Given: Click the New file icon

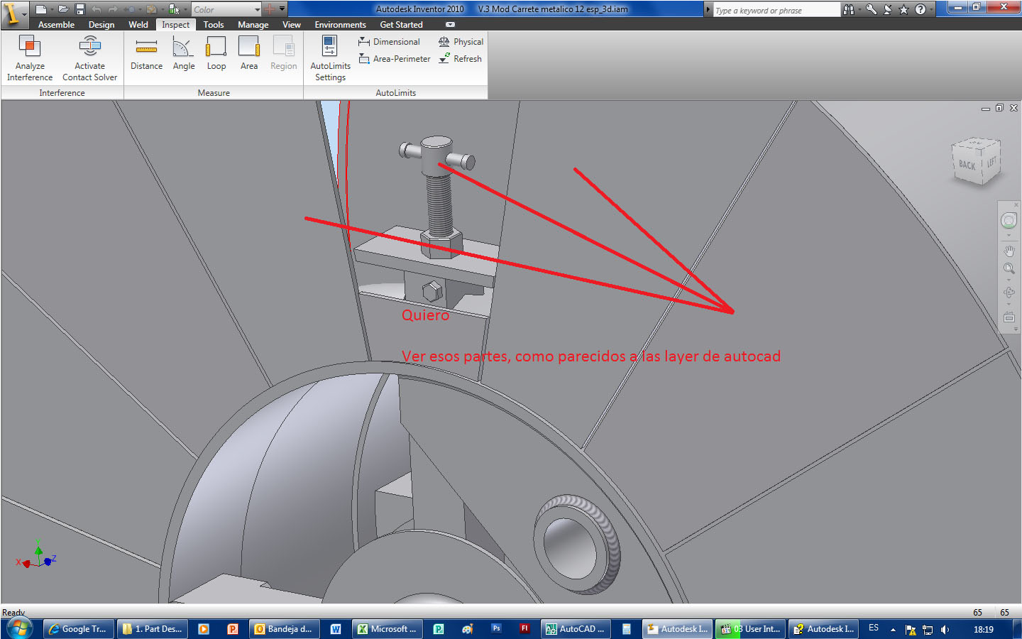Looking at the screenshot, I should 41,9.
